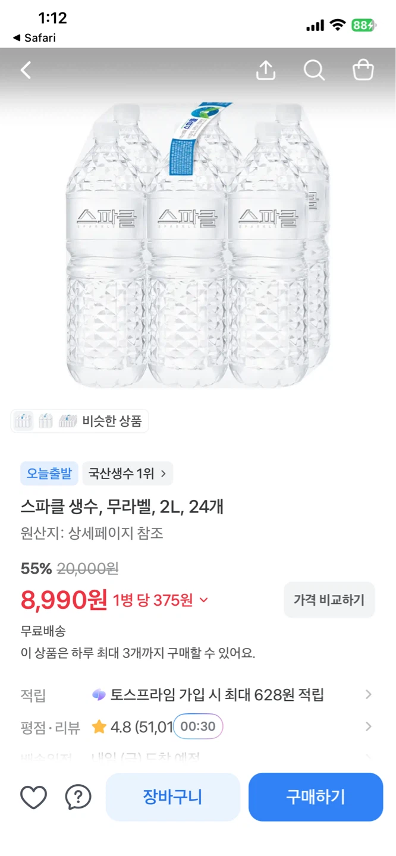Expand the 적립 row chevron

pyautogui.click(x=369, y=694)
